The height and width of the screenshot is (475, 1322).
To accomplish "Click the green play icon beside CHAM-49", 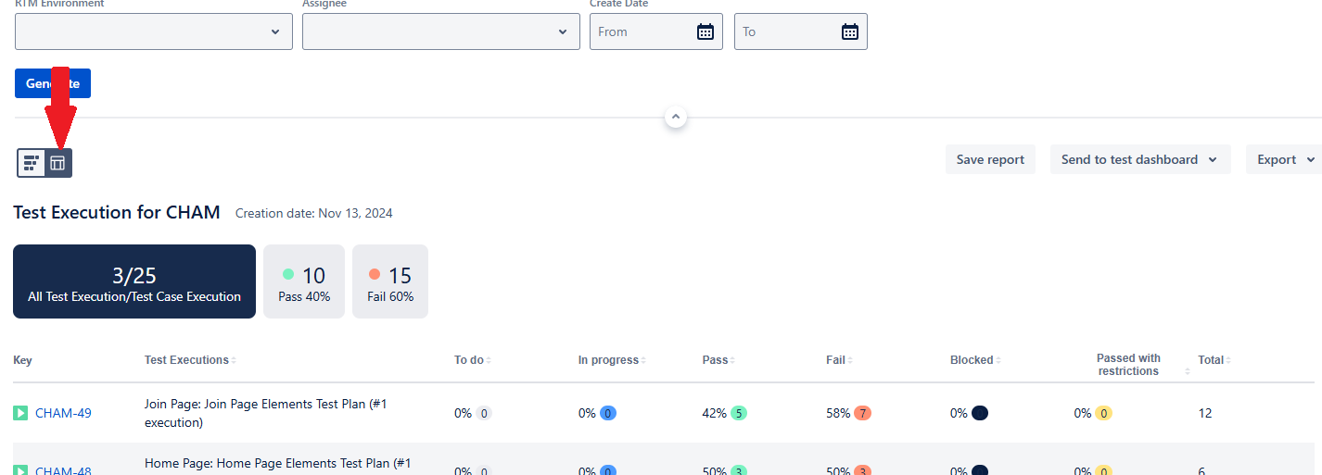I will click(x=20, y=413).
